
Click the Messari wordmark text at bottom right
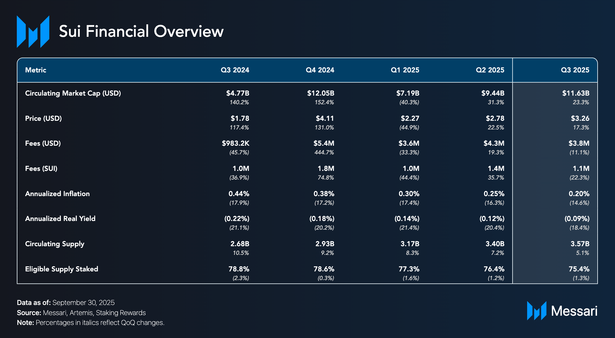tap(574, 311)
